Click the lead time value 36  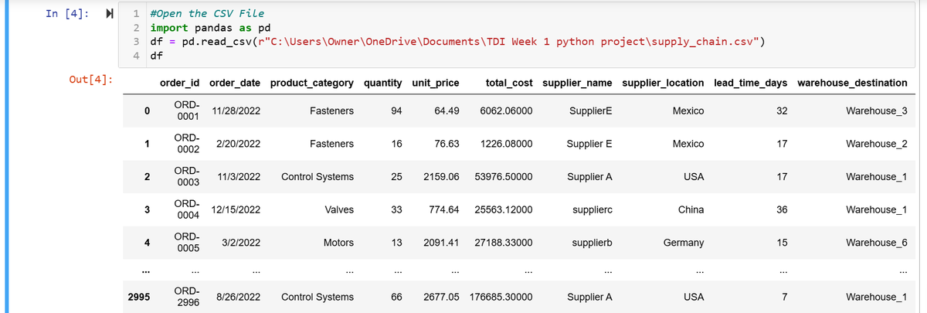tap(782, 209)
